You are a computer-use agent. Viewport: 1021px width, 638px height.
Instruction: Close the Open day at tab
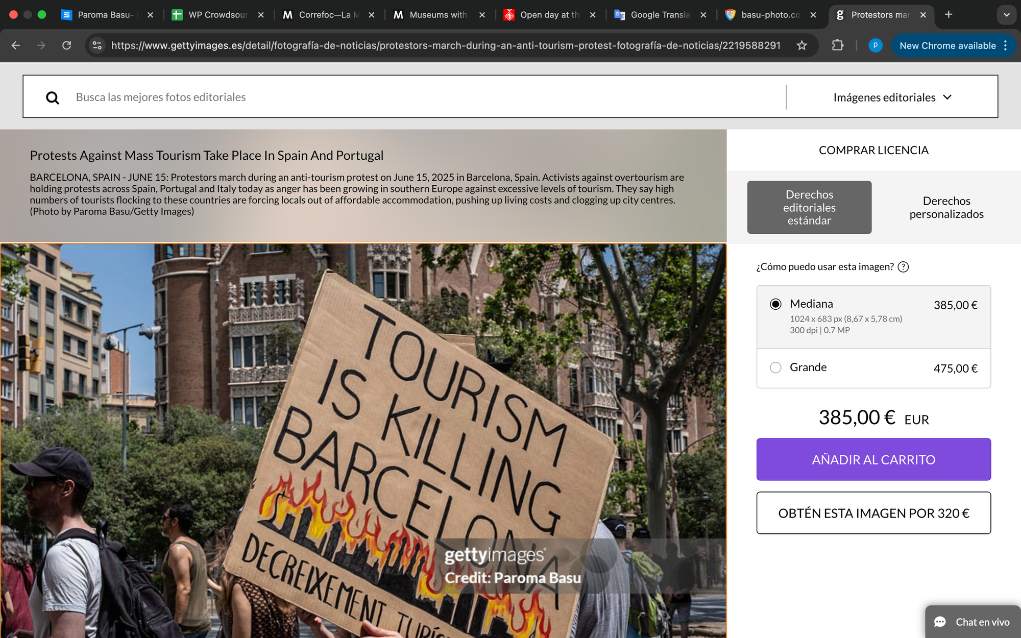pos(593,15)
